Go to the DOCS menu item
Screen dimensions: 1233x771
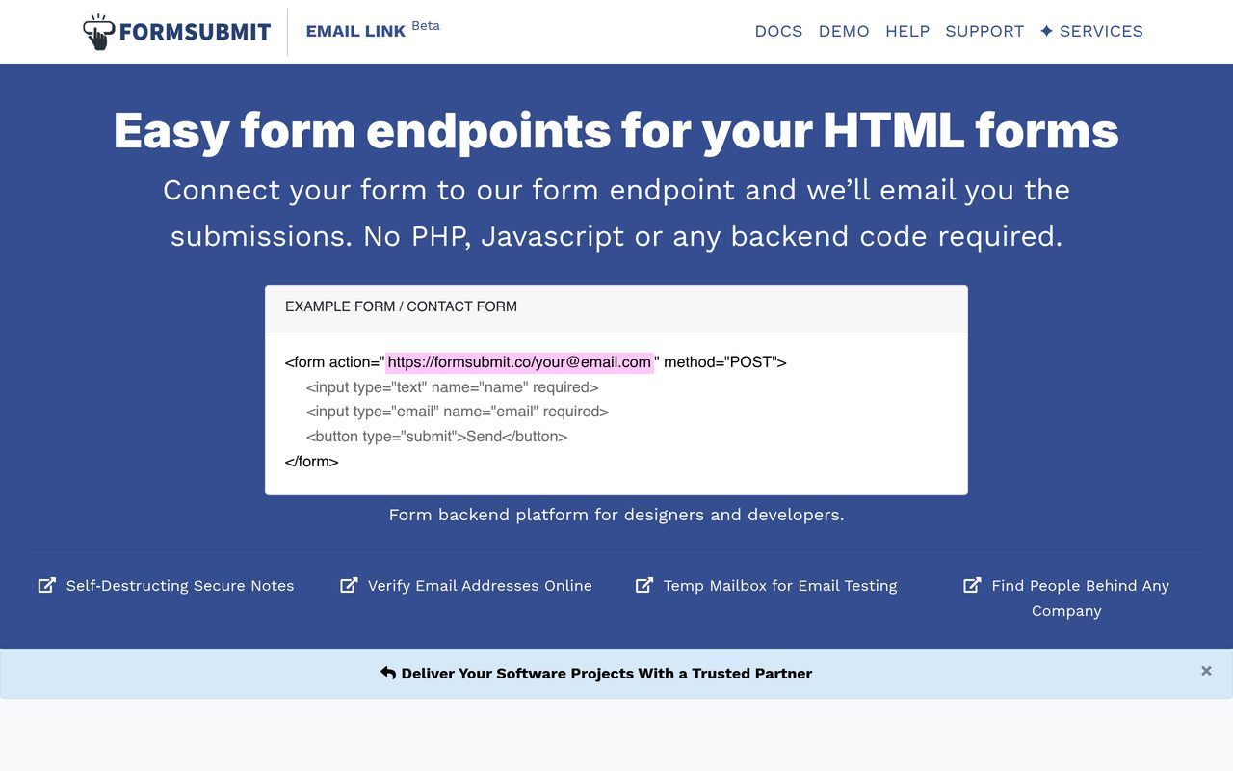tap(778, 31)
